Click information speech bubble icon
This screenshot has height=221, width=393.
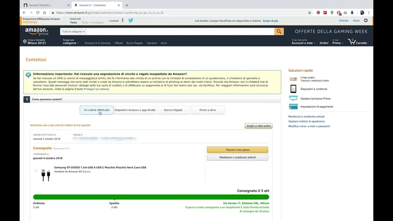[x=28, y=75]
